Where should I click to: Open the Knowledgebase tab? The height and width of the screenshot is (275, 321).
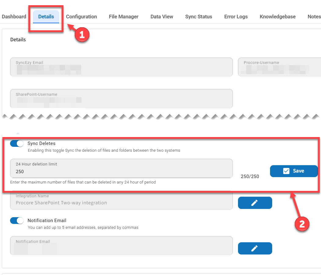click(x=277, y=17)
